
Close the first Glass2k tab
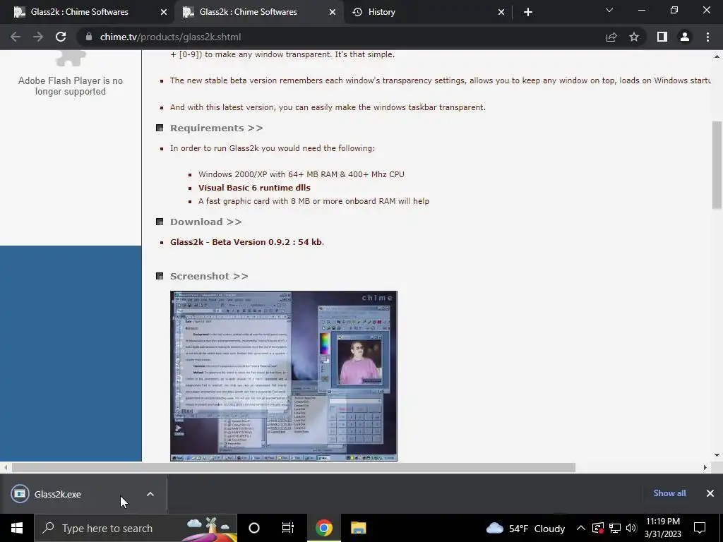[x=164, y=12]
